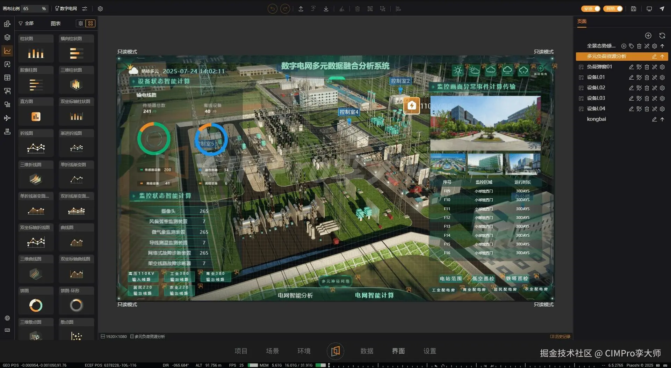This screenshot has height=368, width=671.
Task: Open settings gear for 设备L02
Action: [662, 88]
